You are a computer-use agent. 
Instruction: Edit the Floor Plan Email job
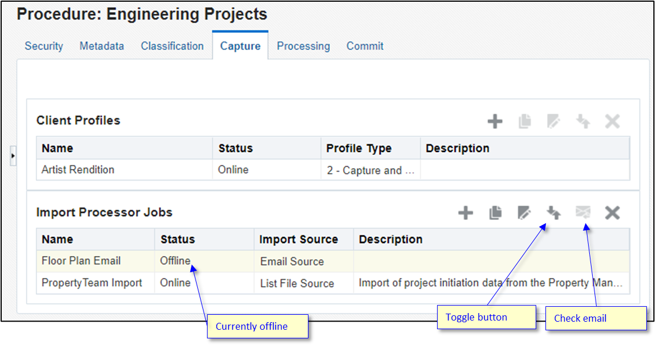[x=524, y=212]
